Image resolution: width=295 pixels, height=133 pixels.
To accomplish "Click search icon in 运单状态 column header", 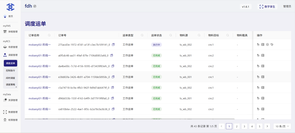I will pos(170,35).
